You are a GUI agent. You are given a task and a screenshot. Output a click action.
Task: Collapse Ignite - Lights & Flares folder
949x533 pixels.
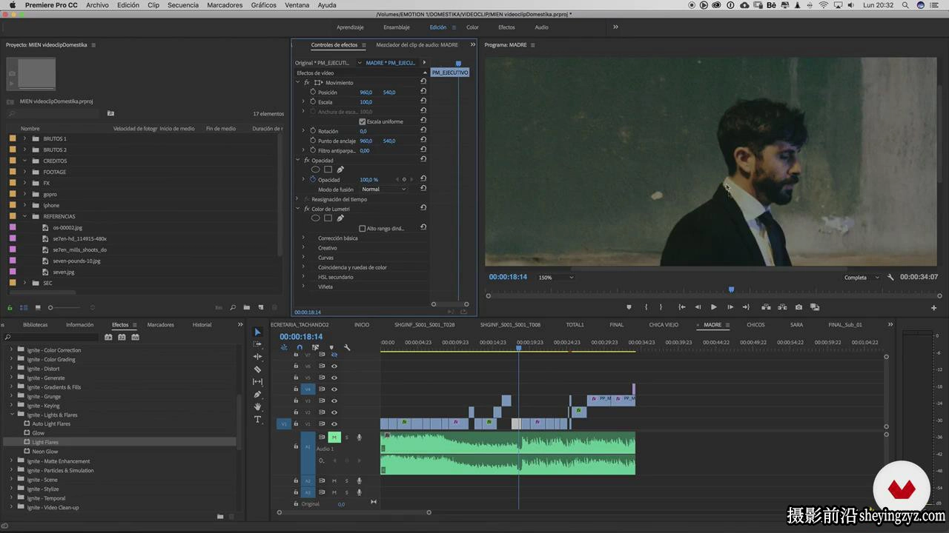pos(11,415)
